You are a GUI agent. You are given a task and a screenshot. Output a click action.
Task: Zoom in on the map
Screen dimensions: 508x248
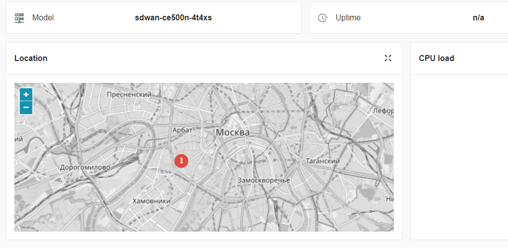click(26, 94)
